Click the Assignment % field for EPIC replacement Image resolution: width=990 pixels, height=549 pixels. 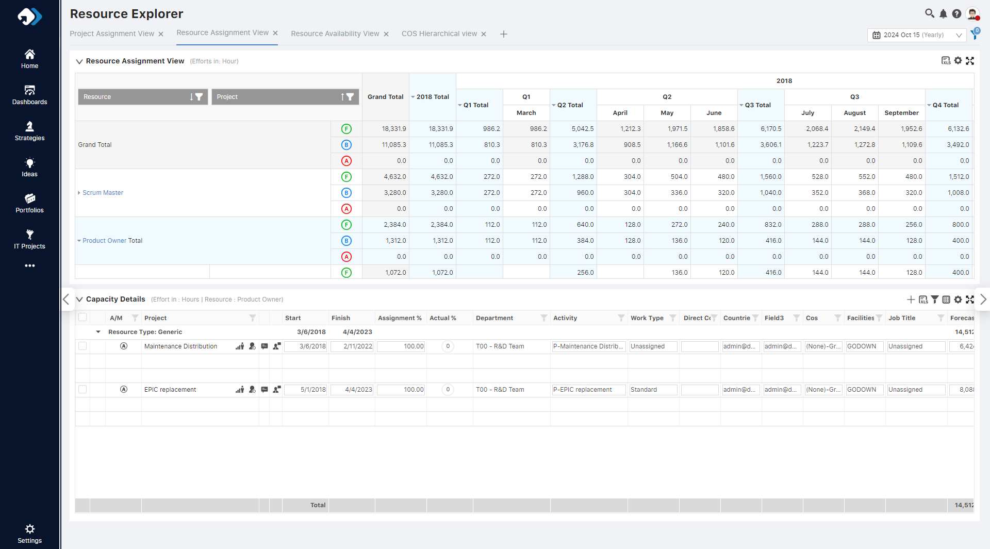pos(401,390)
